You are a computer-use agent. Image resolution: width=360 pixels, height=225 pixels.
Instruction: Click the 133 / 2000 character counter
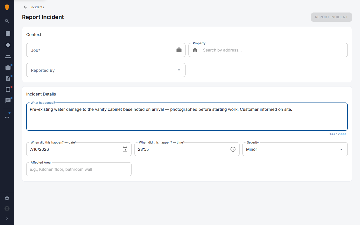click(337, 134)
